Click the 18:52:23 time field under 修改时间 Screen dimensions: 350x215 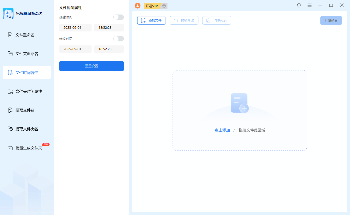(109, 49)
